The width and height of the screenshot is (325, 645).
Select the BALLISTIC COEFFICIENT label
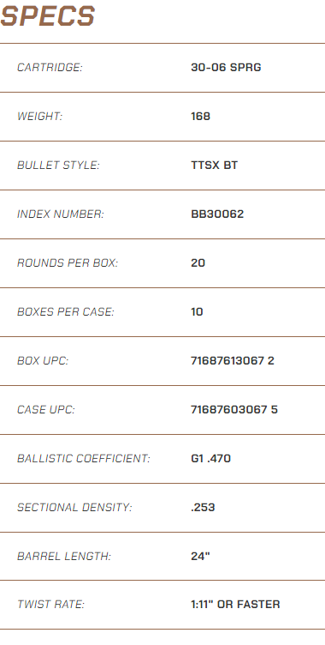(x=84, y=459)
